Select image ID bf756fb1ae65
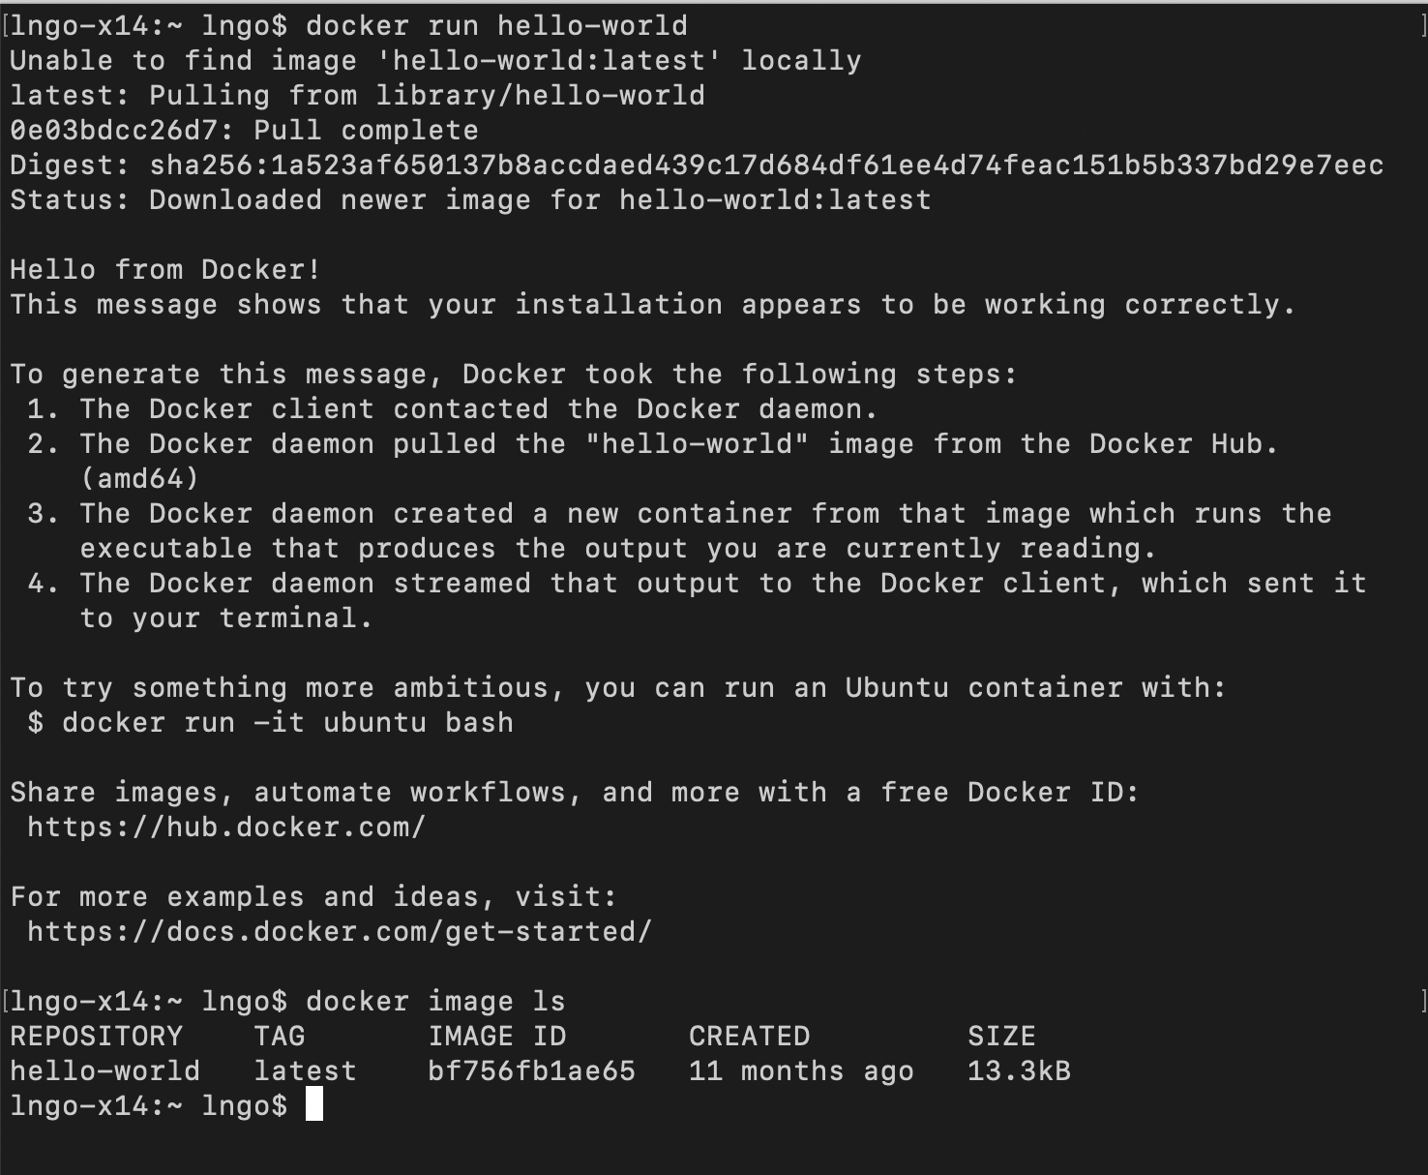Image resolution: width=1428 pixels, height=1175 pixels. pyautogui.click(x=531, y=1071)
